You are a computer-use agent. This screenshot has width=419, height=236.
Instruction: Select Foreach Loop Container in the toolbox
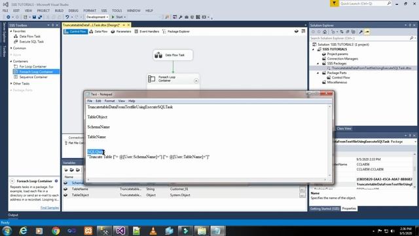point(36,71)
